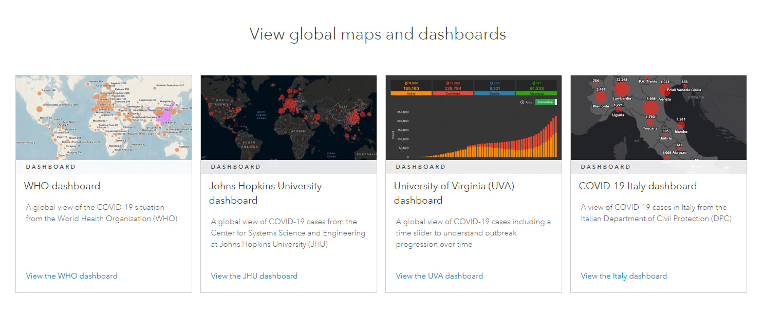Click the WHO dashboard card title

62,186
